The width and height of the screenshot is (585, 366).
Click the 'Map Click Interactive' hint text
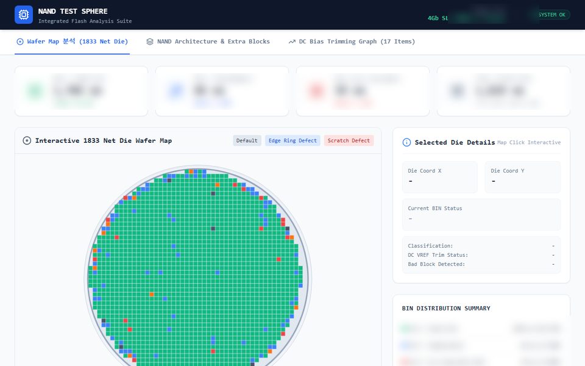tap(529, 142)
